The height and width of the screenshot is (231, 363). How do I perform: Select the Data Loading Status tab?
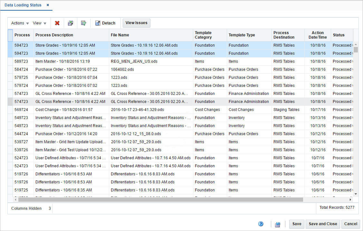pos(23,5)
